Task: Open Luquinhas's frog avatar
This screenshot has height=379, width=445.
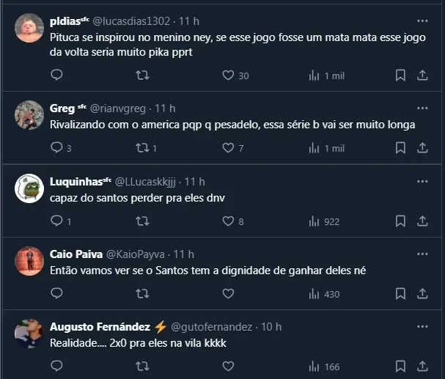Action: [29, 188]
